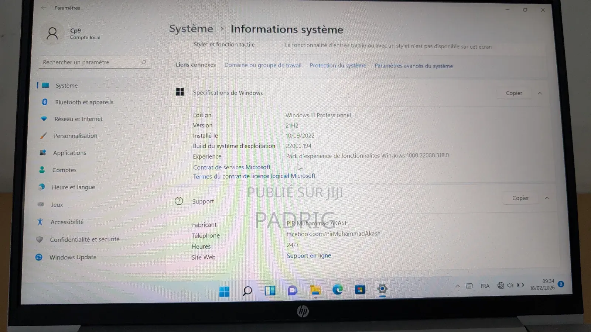Open Microsoft Edge from the taskbar

pyautogui.click(x=338, y=291)
